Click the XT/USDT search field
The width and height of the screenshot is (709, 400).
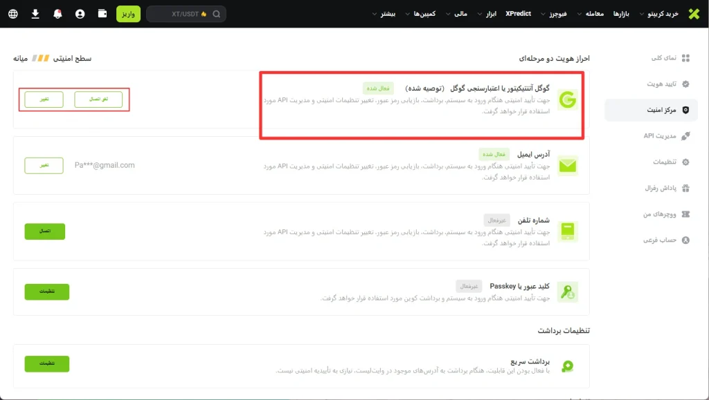click(186, 14)
